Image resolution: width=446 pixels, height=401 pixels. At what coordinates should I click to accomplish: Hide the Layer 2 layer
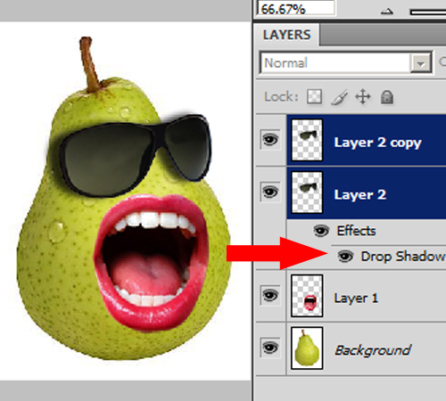tap(270, 192)
